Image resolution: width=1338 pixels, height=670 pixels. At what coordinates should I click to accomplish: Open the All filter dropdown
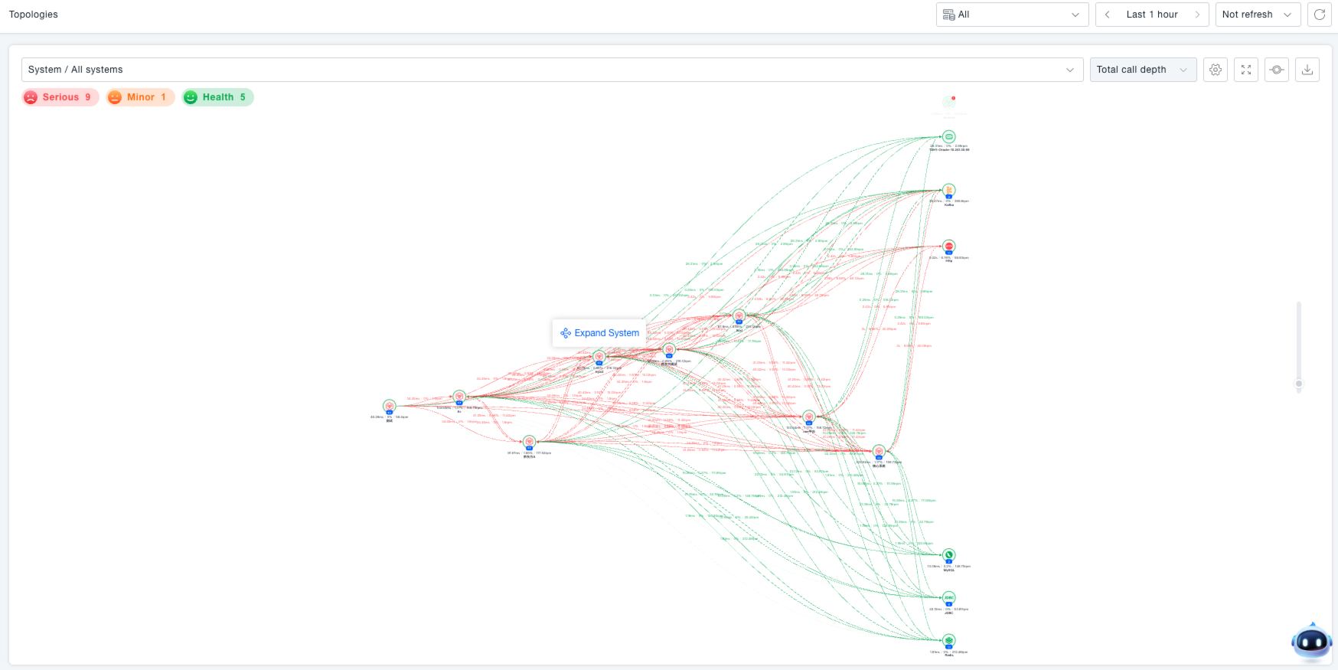[x=1012, y=15]
